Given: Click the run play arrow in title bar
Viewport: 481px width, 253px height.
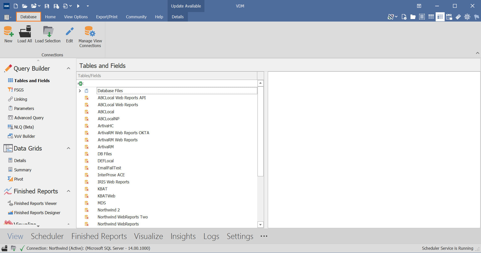Looking at the screenshot, I should coord(78,6).
